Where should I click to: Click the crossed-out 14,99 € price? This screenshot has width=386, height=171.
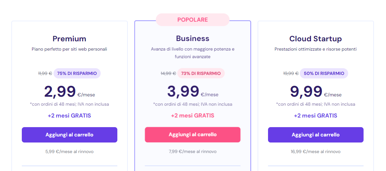168,73
